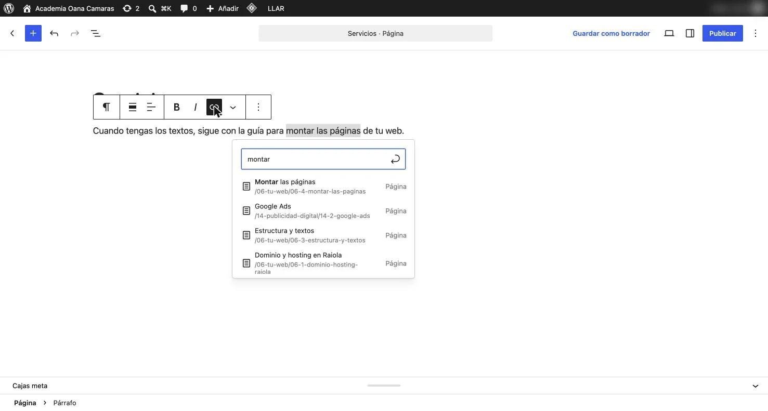Open the Servicios · Página command bar

point(375,33)
